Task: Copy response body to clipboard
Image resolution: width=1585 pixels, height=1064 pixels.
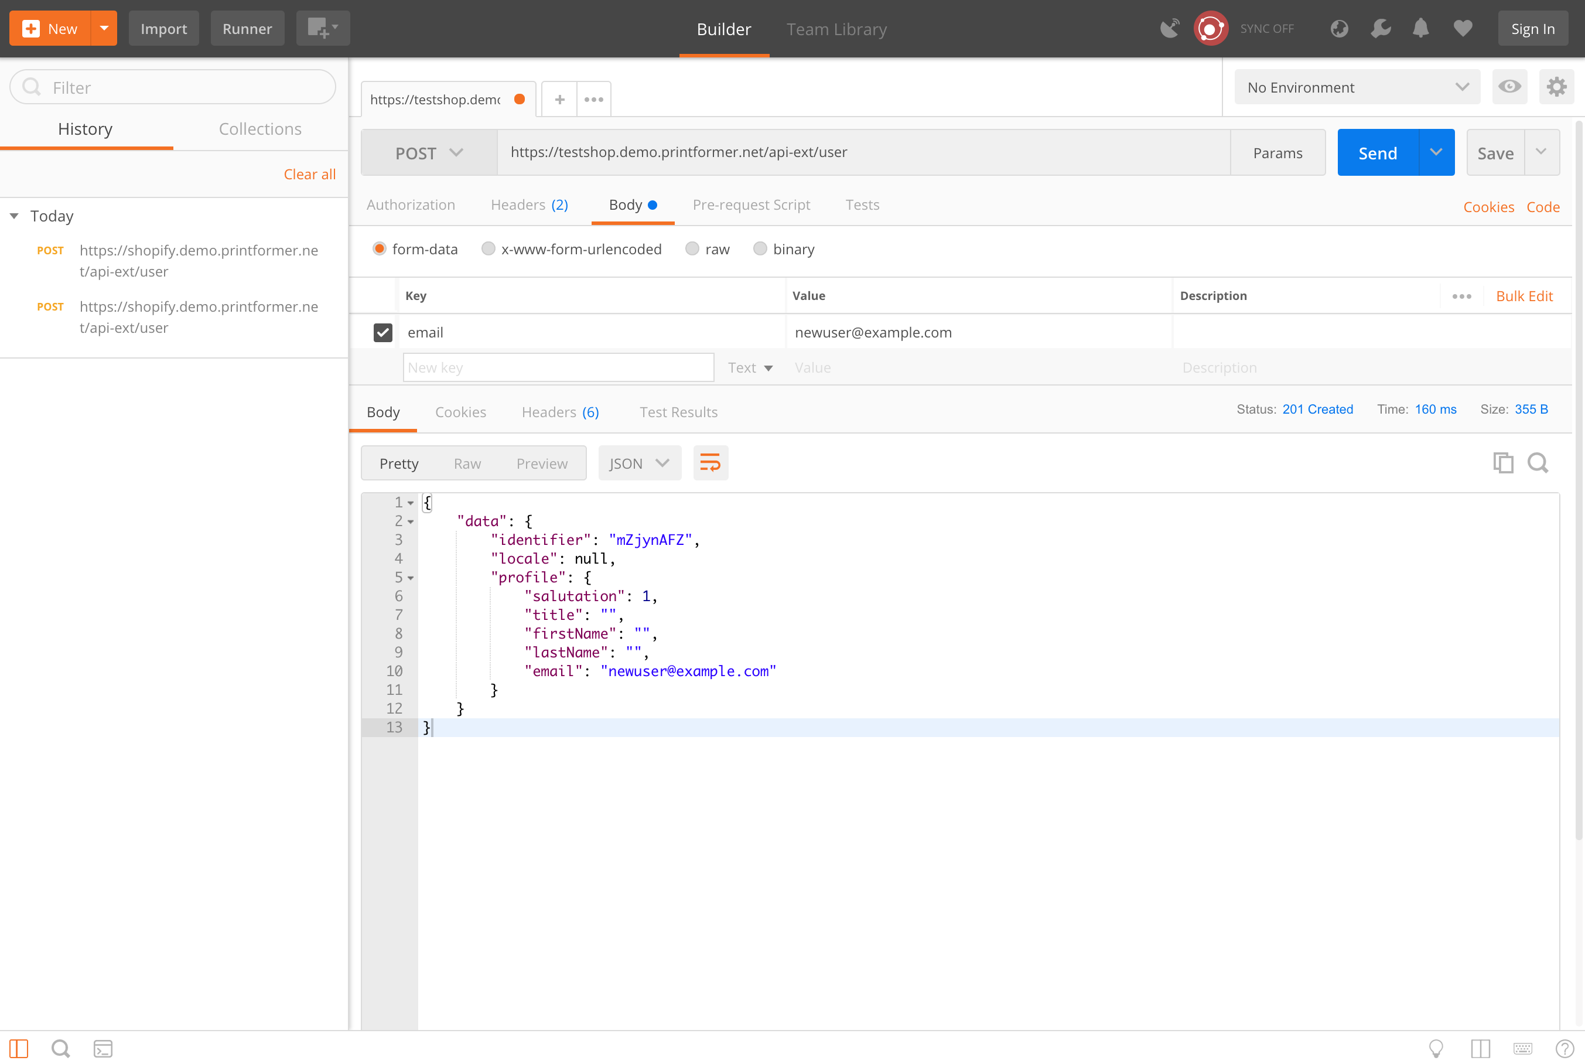Action: [1503, 463]
